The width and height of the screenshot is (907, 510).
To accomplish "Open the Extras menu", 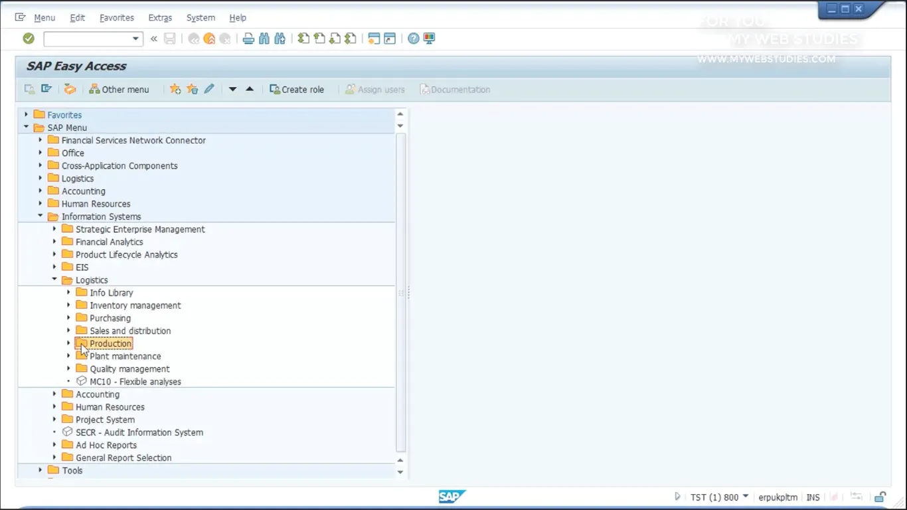I will 160,18.
